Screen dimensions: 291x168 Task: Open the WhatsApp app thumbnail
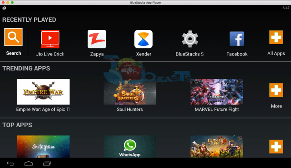130,147
